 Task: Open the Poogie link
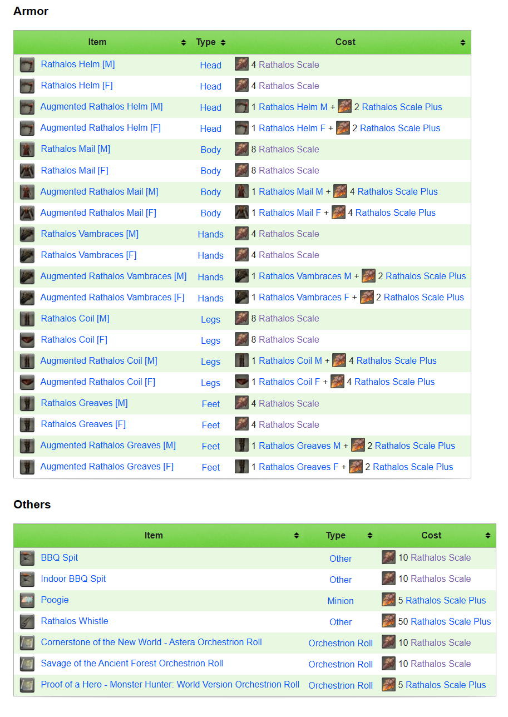(x=55, y=600)
